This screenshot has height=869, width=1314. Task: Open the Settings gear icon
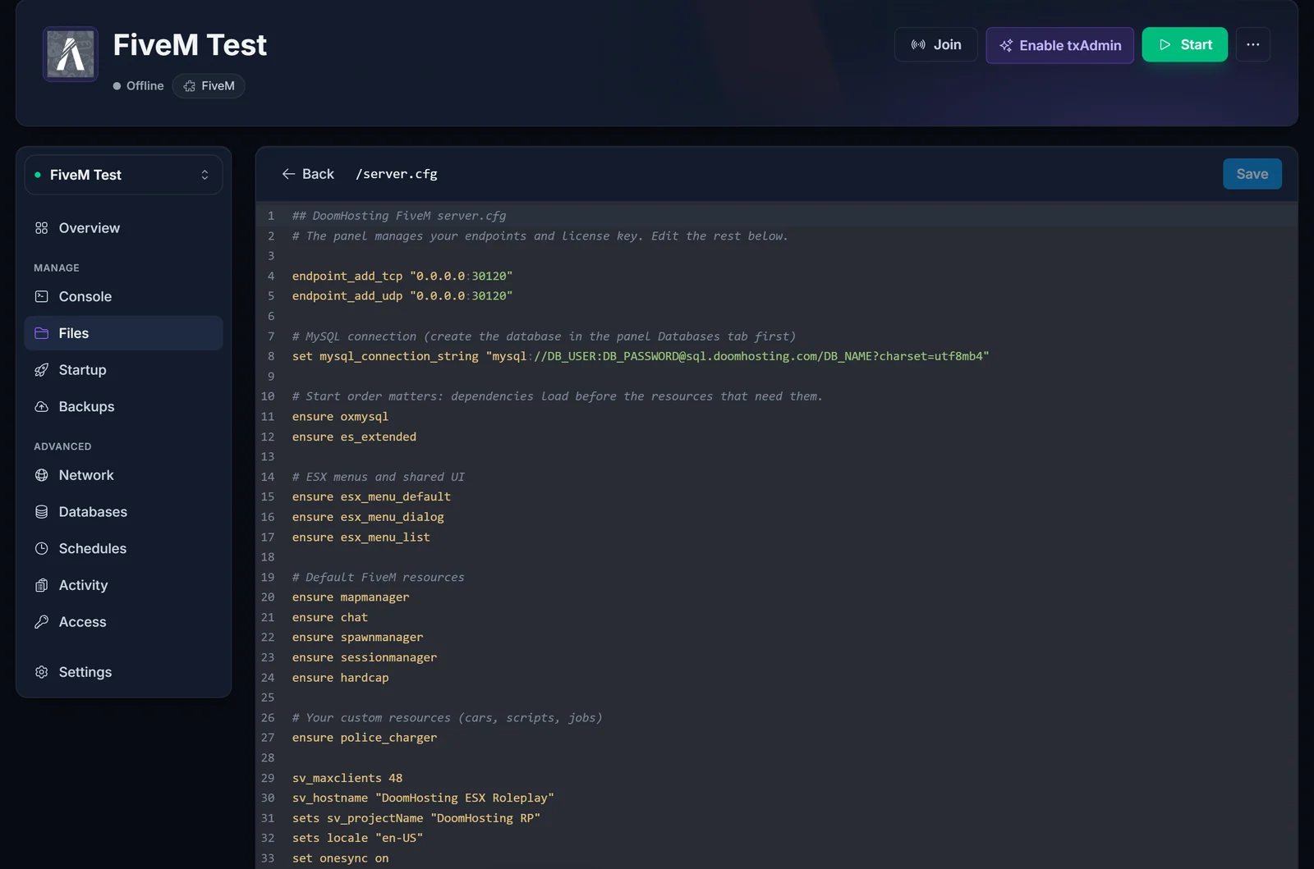[x=42, y=672]
